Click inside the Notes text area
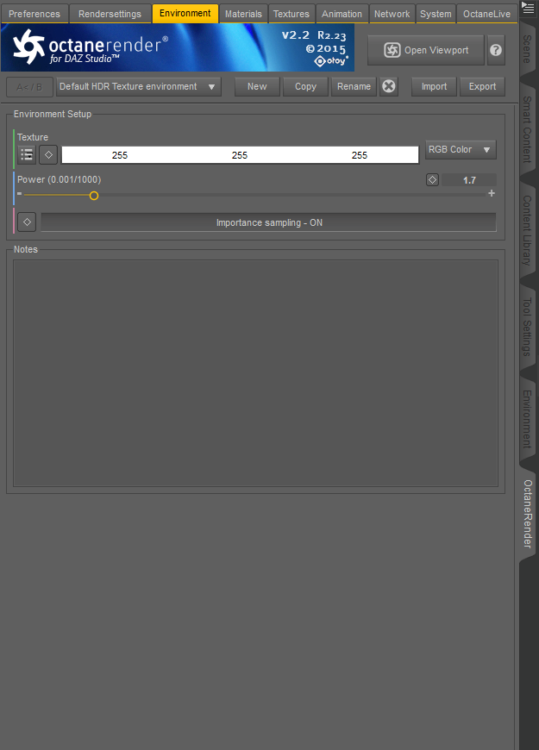 pyautogui.click(x=255, y=373)
